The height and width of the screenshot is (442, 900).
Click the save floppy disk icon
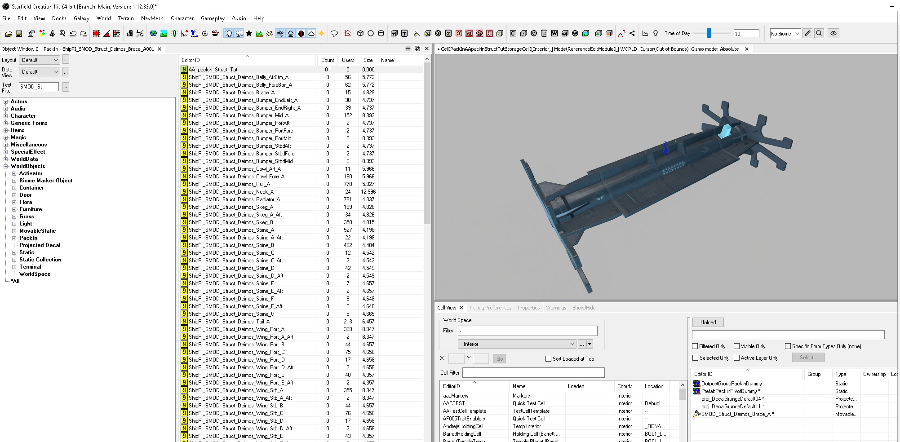19,33
